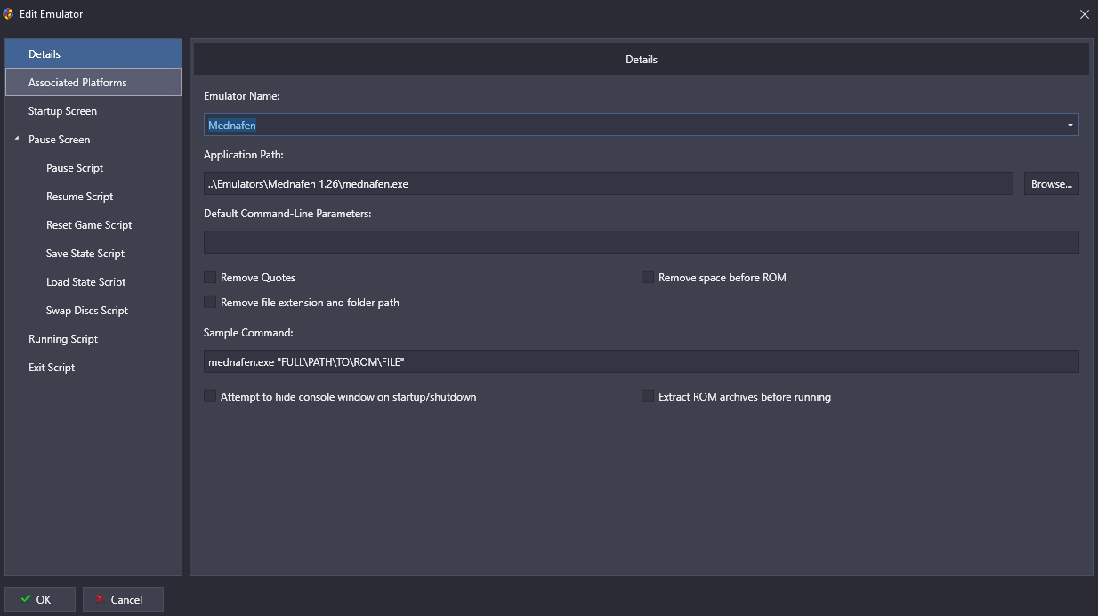The height and width of the screenshot is (616, 1098).
Task: Go to Startup Screen settings
Action: coord(93,111)
